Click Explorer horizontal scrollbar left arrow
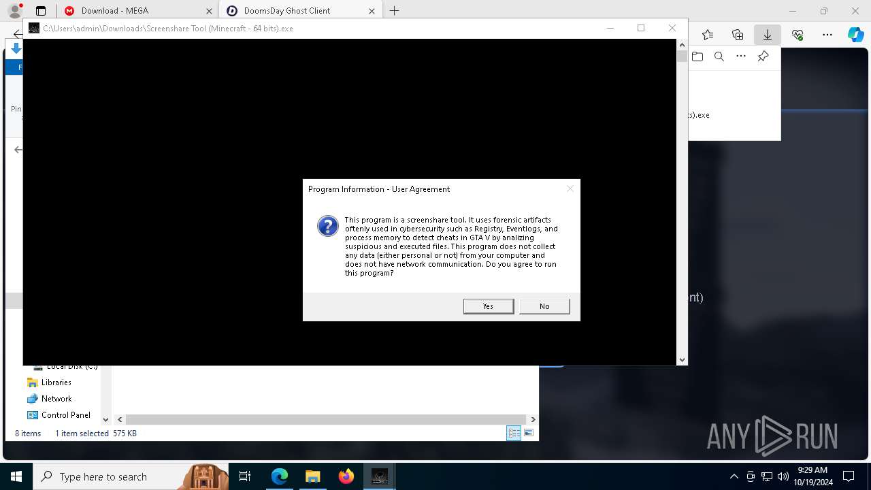Screen dimensions: 871x490 tap(120, 420)
